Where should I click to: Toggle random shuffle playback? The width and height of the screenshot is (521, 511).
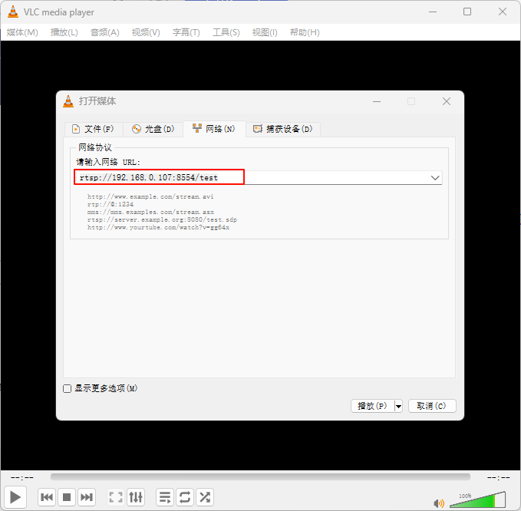coord(205,497)
